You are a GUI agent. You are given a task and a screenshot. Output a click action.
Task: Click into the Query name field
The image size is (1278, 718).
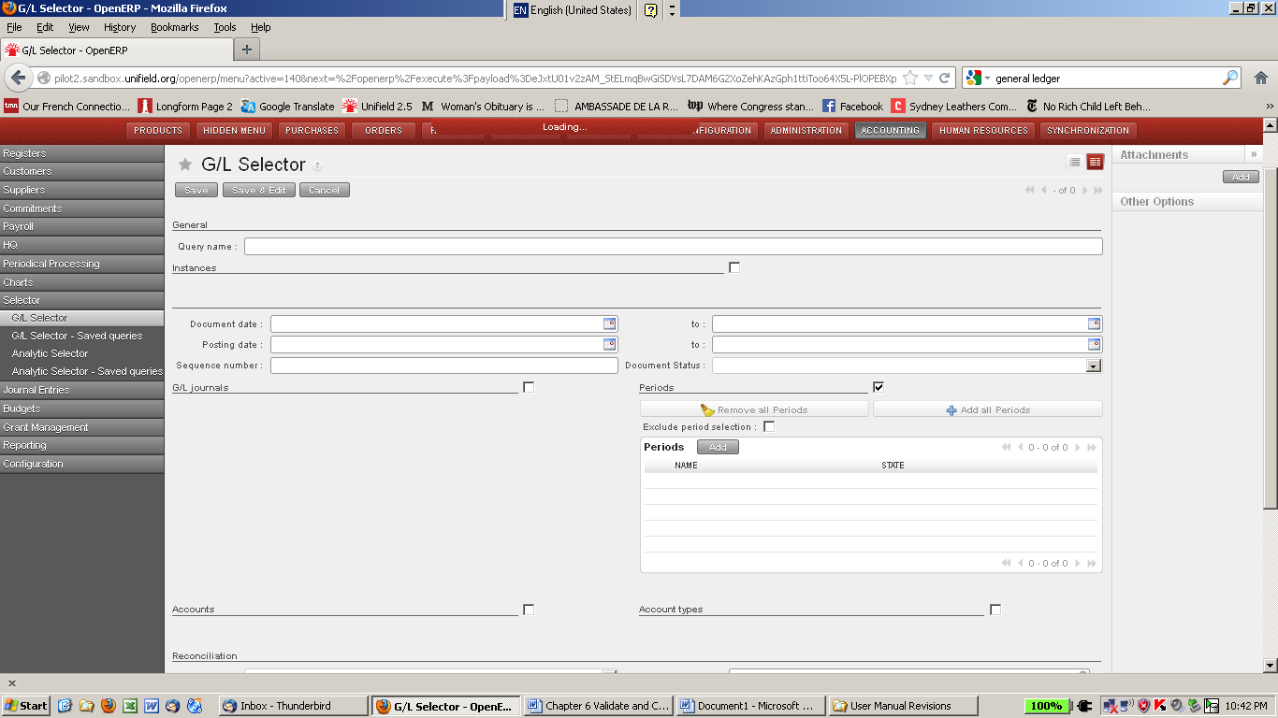coord(673,247)
